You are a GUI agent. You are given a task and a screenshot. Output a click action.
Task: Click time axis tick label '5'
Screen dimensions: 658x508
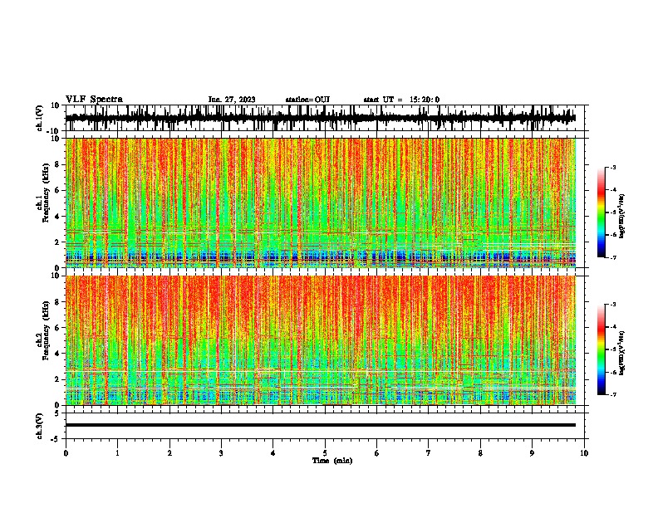point(325,453)
